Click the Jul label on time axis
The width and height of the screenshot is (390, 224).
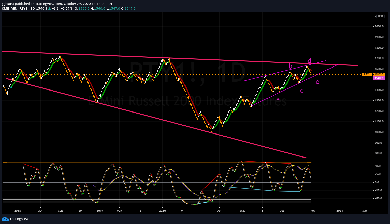point(282,210)
